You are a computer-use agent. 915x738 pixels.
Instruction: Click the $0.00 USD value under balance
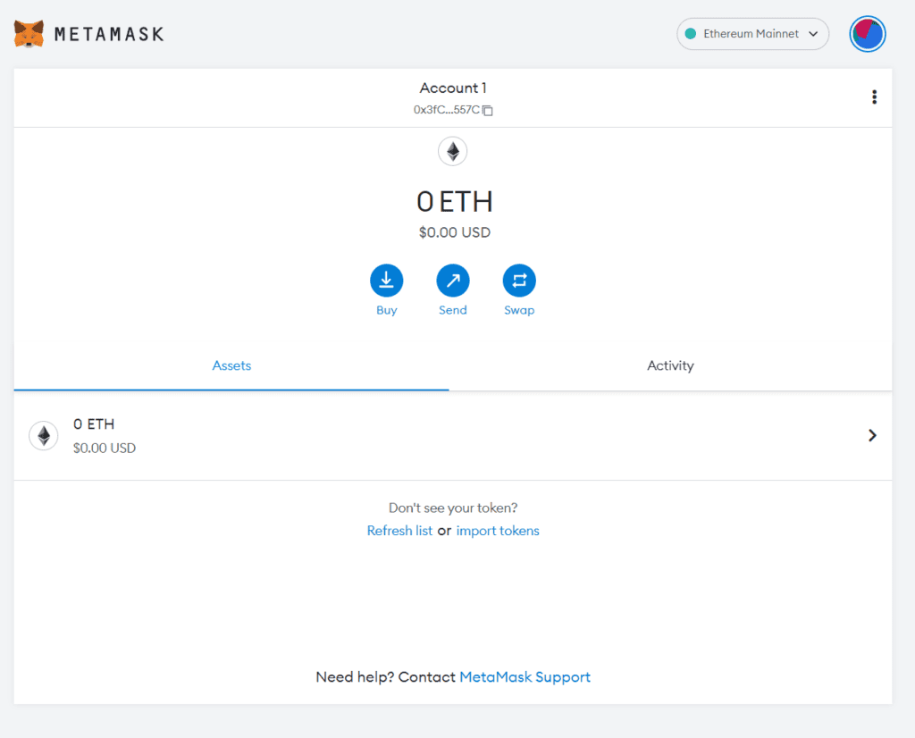coord(455,232)
